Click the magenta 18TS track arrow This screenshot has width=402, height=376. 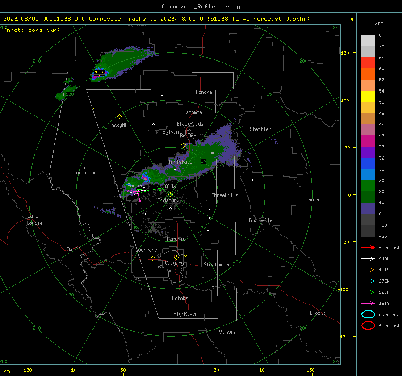pos(368,304)
